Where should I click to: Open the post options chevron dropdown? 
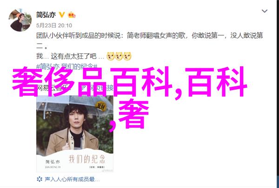265,11
